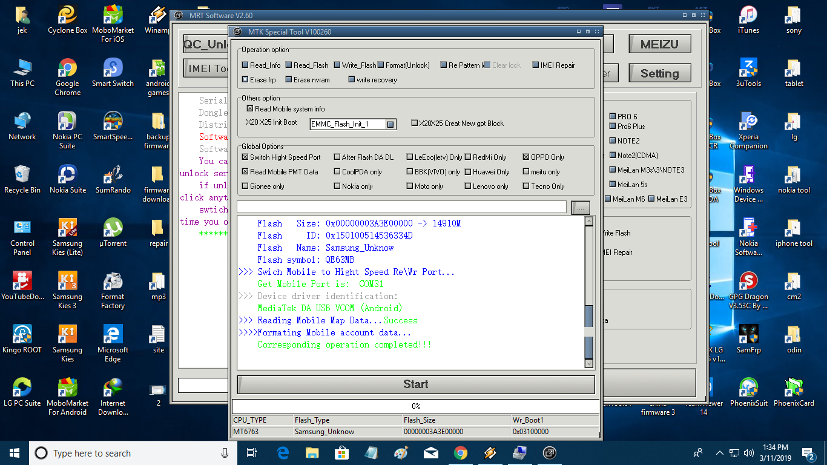Open iTunes desktop shortcut

(748, 19)
